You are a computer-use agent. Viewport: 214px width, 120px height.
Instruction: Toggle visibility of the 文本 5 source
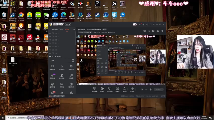tap(50, 50)
